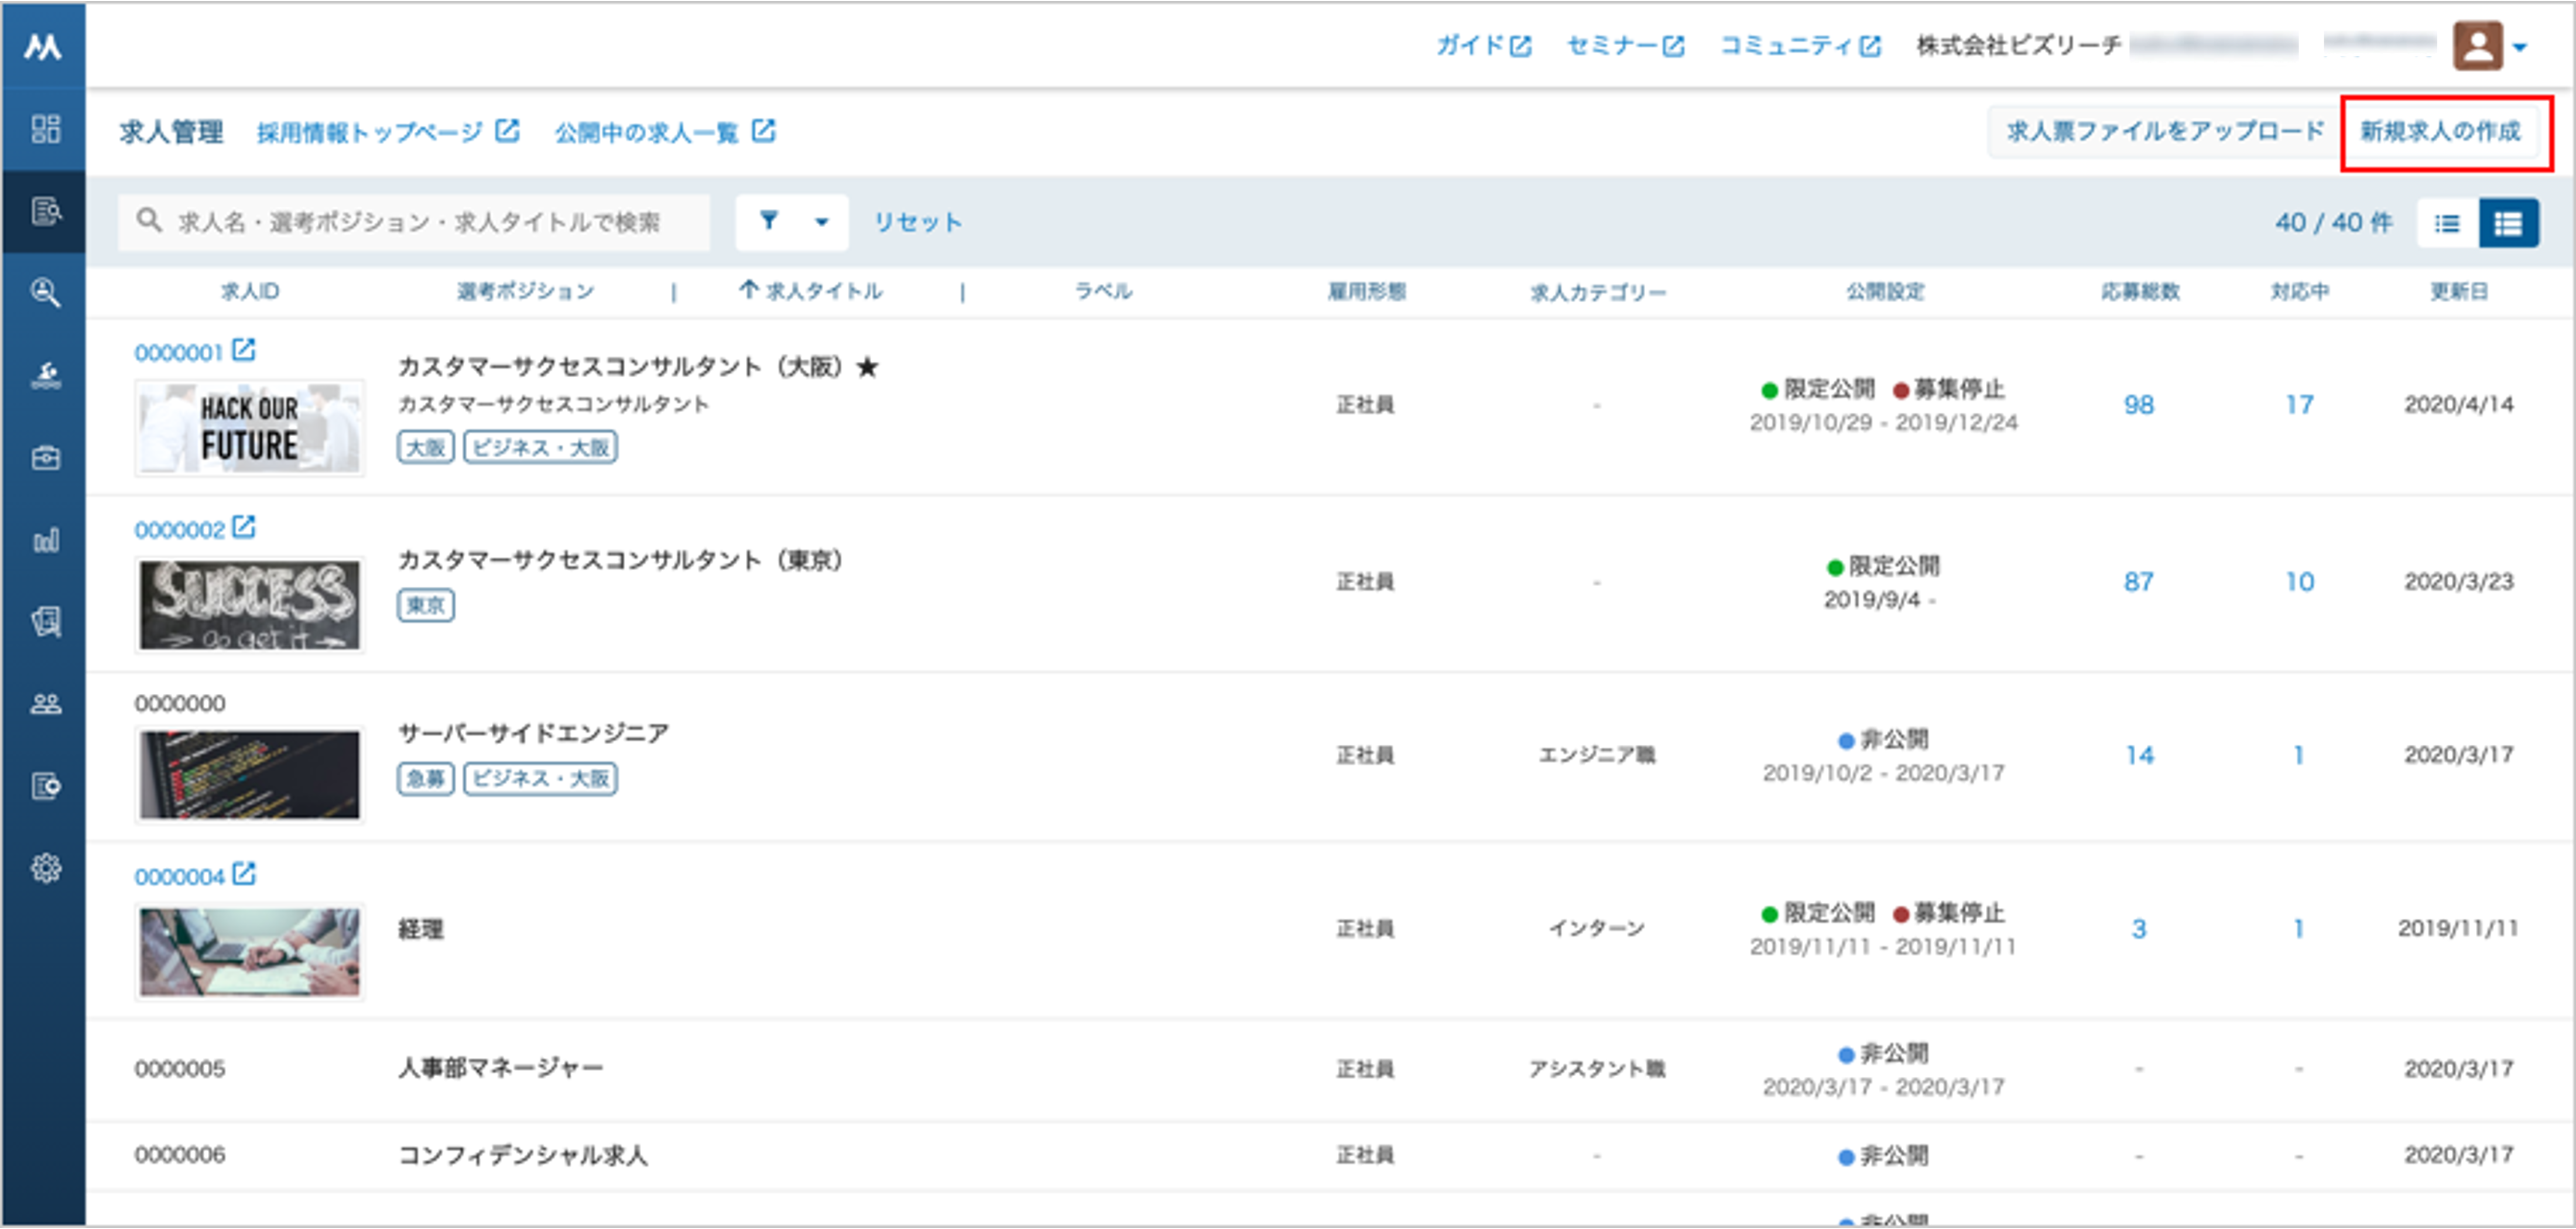Open the dashboard grid icon in sidebar
Viewport: 2576px width, 1229px height.
pyautogui.click(x=45, y=129)
